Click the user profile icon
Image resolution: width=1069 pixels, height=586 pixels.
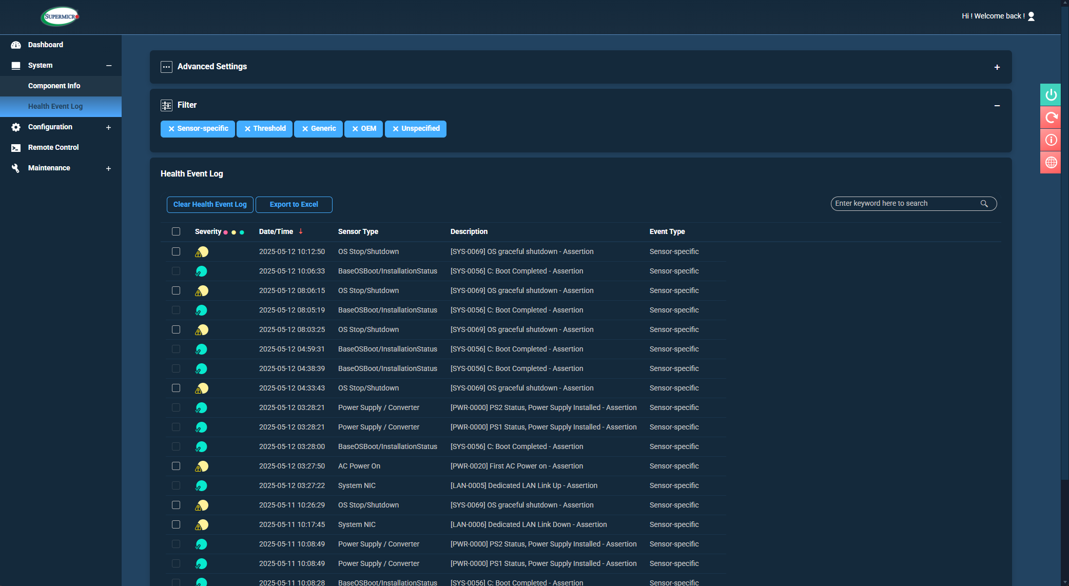1032,16
